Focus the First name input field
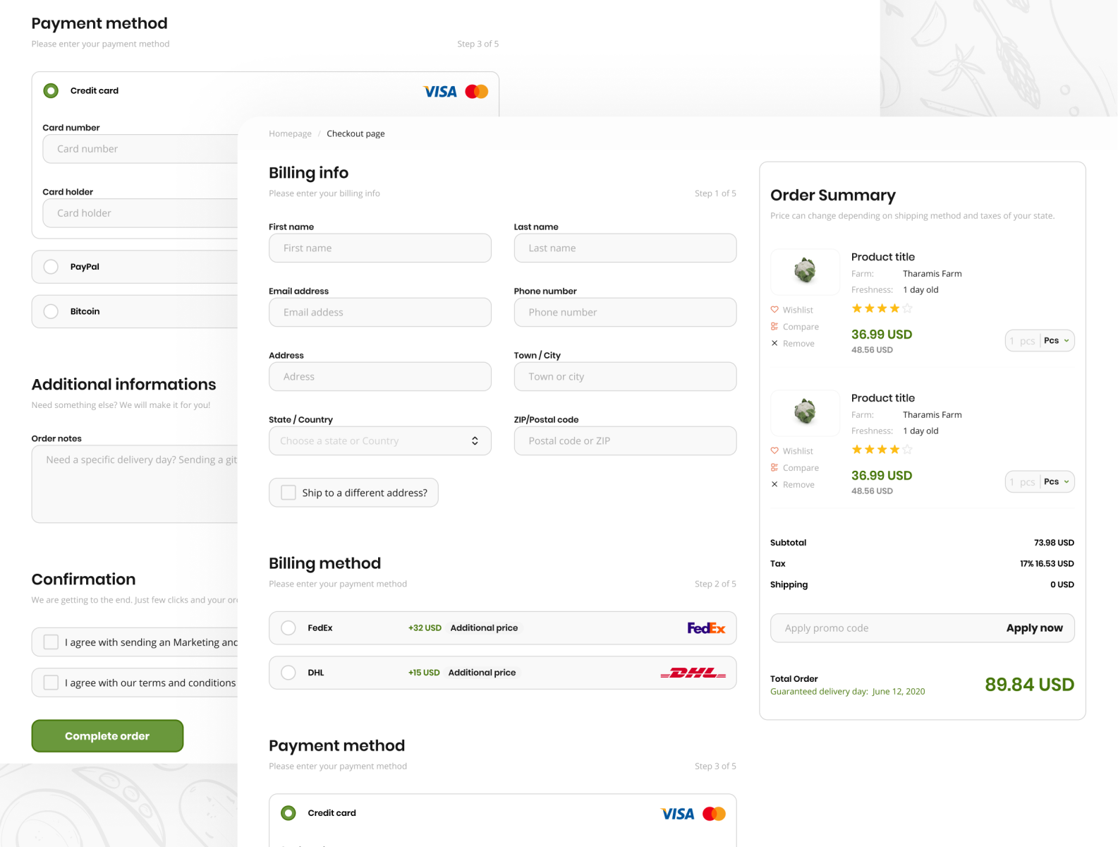The height and width of the screenshot is (847, 1118). point(379,248)
